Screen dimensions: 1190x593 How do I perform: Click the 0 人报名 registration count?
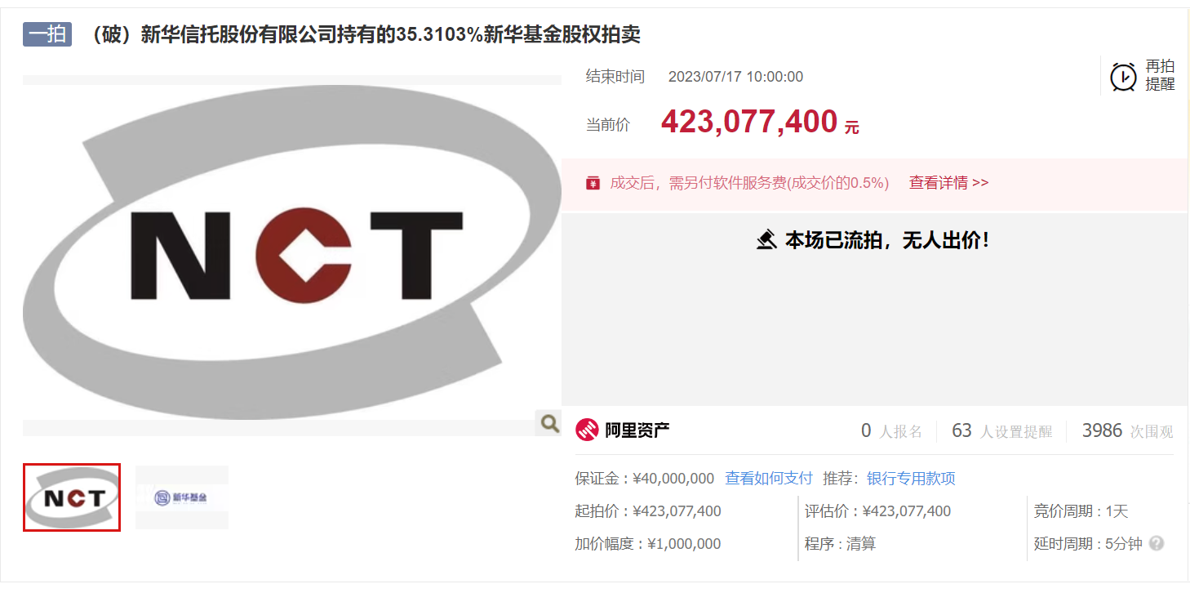point(891,431)
